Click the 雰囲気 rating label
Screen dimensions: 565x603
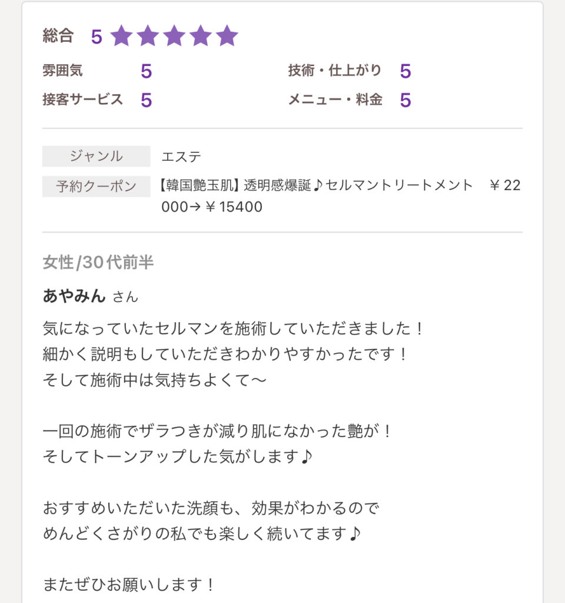click(62, 71)
